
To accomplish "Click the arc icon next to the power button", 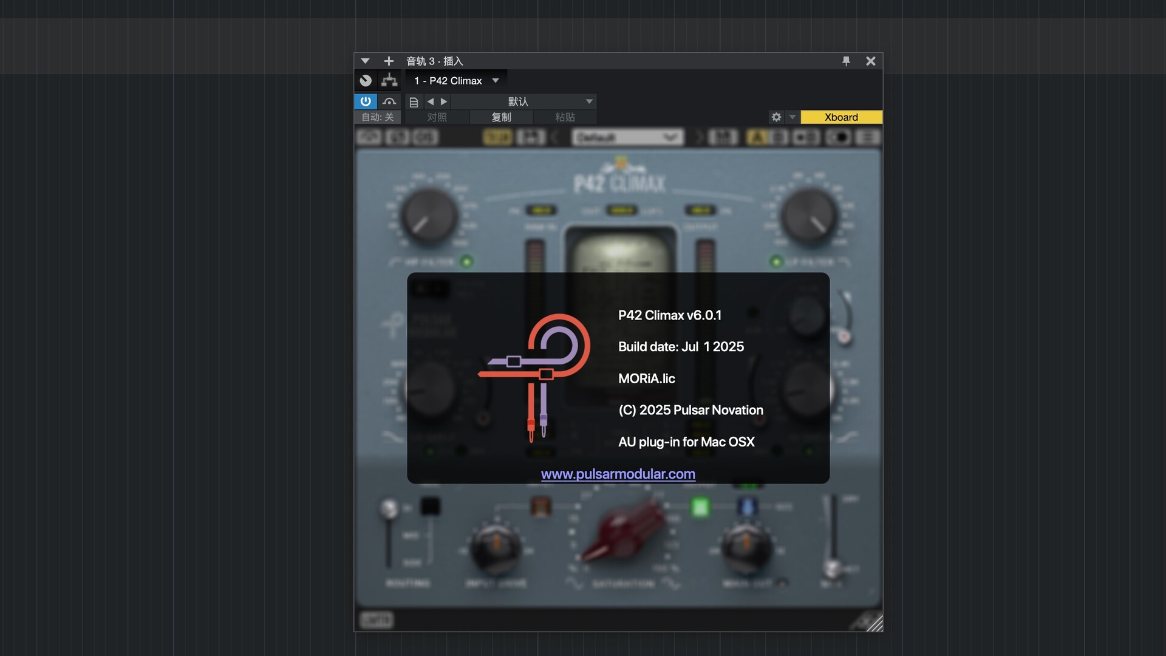I will [389, 101].
